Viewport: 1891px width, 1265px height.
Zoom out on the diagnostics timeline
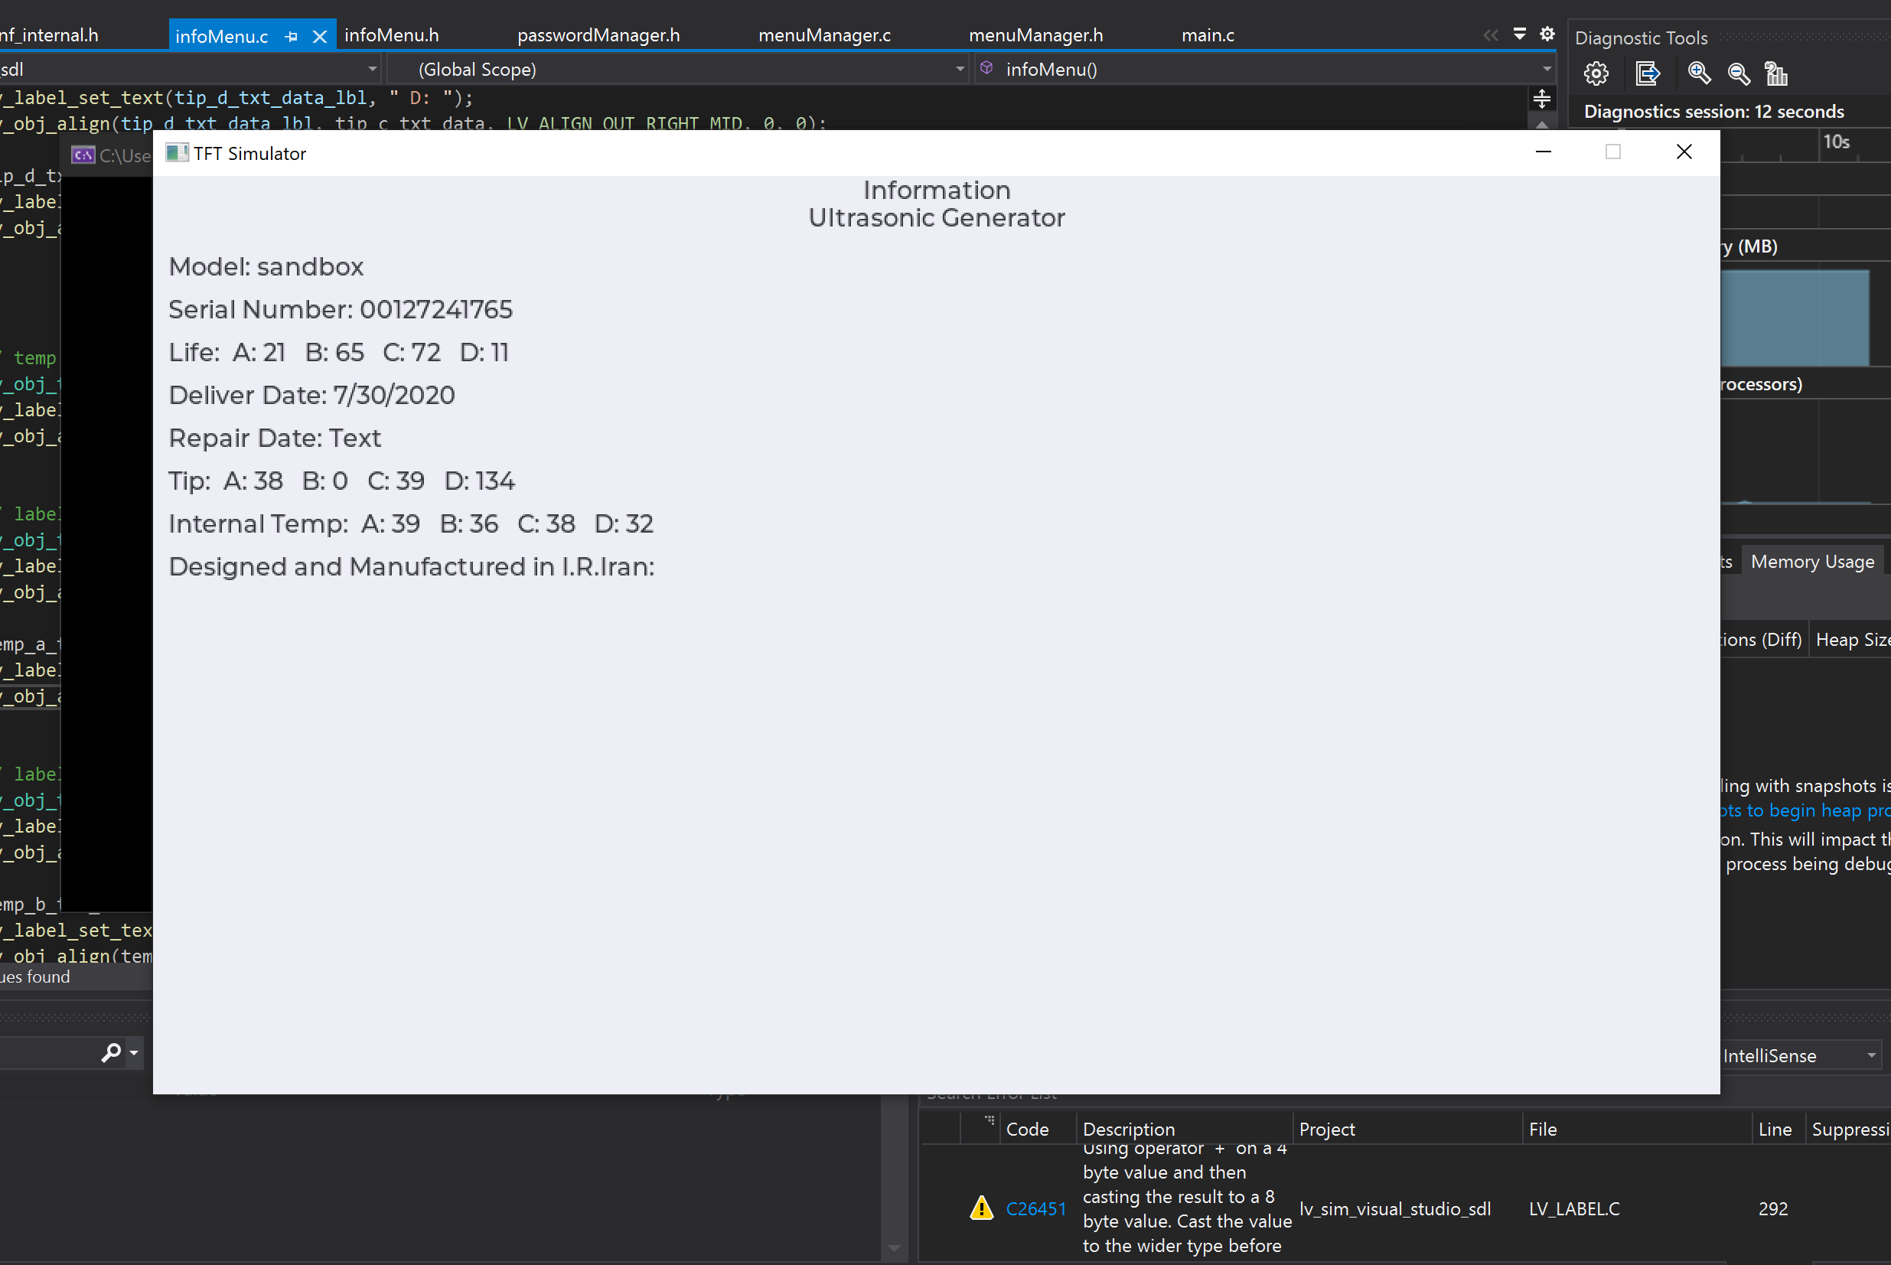point(1739,73)
